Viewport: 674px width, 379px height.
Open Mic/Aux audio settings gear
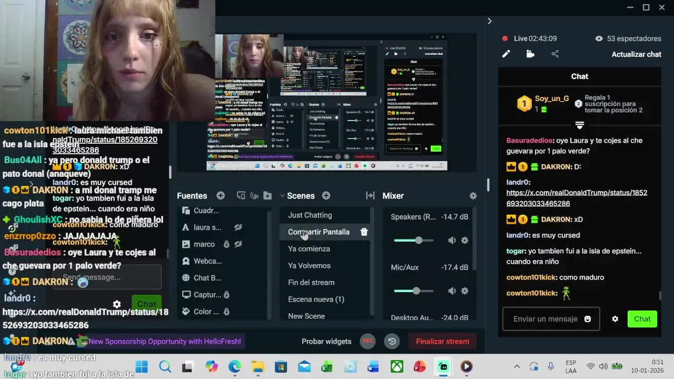(465, 291)
